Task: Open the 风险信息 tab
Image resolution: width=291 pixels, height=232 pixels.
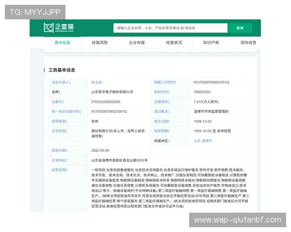Action: (248, 43)
